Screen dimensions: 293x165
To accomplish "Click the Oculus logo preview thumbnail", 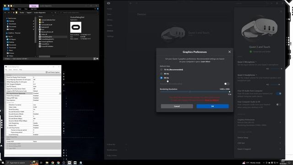I will 76,27.
